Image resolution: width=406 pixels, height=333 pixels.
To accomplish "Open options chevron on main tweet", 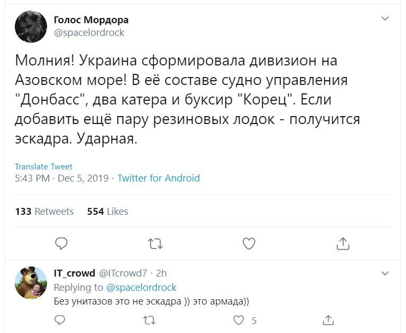I will pos(385,18).
